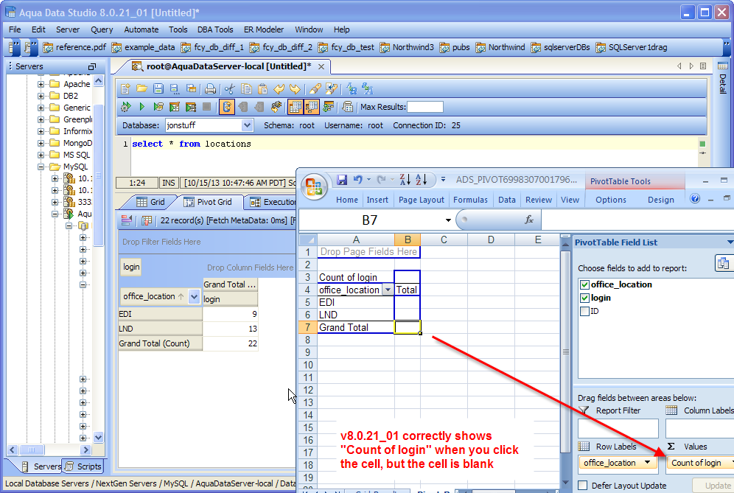
Task: Toggle the auto-commit highlighted toolbar button
Action: point(226,107)
